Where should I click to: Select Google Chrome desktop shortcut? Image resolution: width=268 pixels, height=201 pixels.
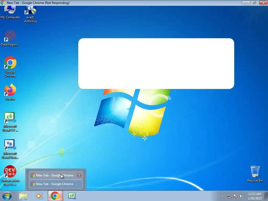tap(10, 67)
